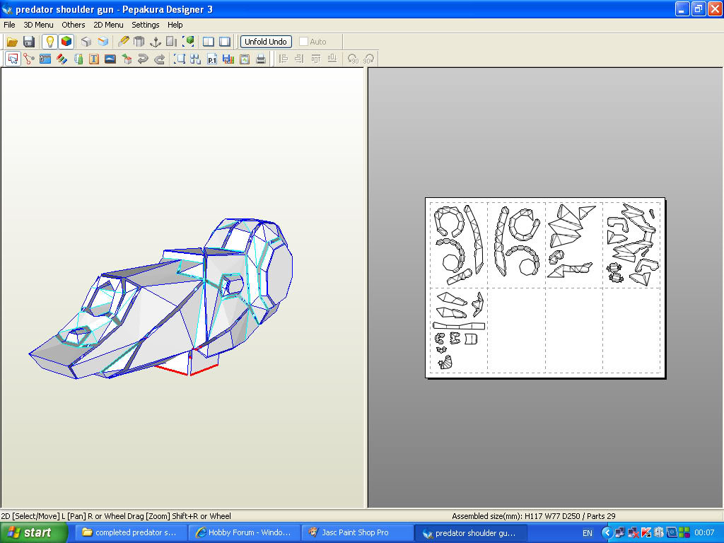Open the Help menu
The height and width of the screenshot is (543, 724).
tap(175, 25)
